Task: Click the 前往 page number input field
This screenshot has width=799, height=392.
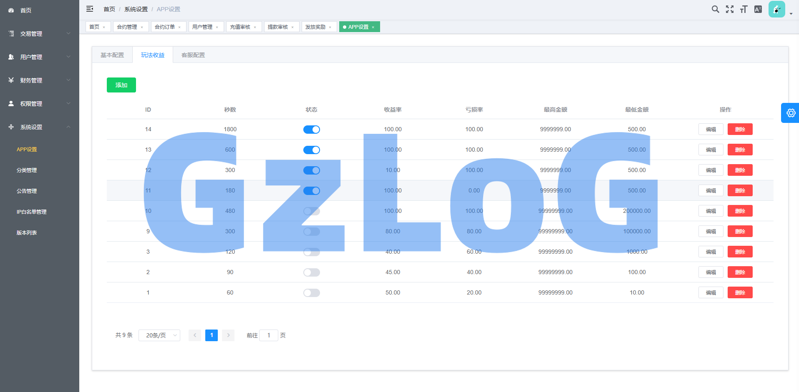Action: click(x=269, y=335)
